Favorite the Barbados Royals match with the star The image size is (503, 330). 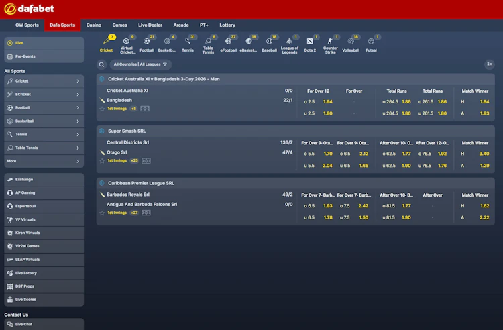pyautogui.click(x=102, y=213)
